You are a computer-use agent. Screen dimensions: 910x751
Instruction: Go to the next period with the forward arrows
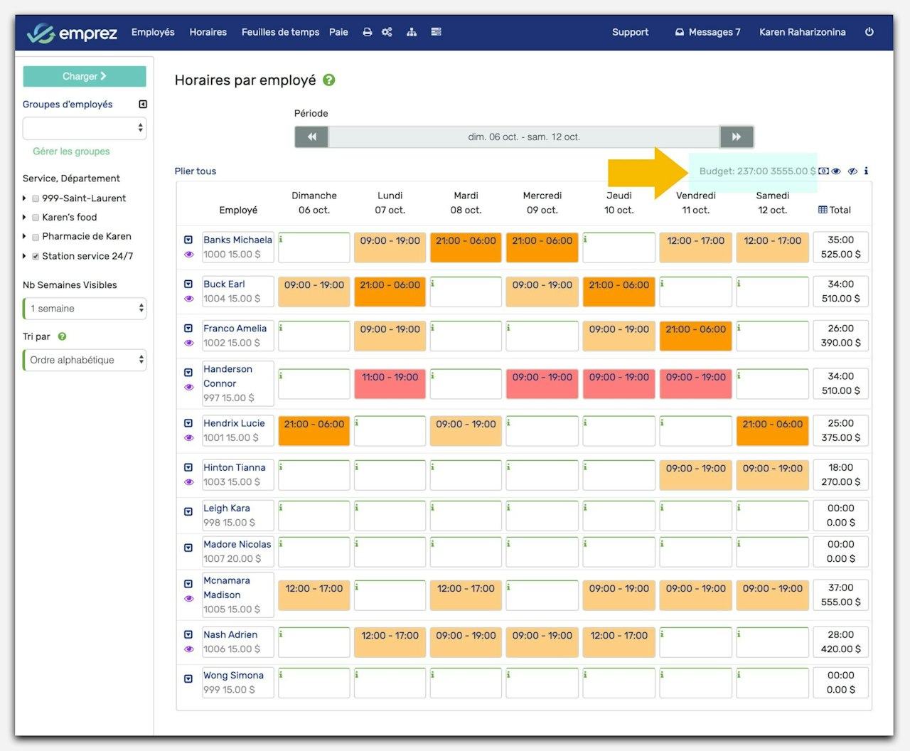(737, 137)
